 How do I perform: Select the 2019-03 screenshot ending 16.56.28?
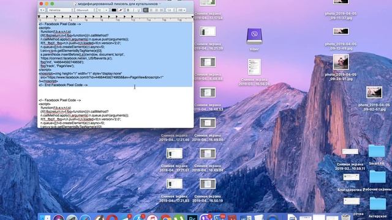tap(254, 67)
